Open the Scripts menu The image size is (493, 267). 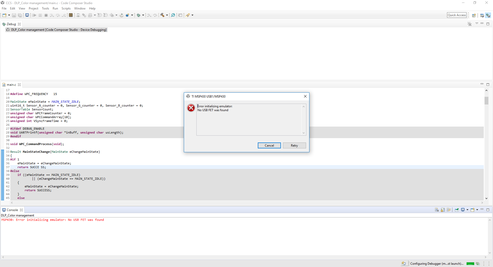tap(66, 8)
